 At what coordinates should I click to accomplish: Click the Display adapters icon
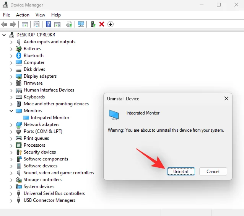(19, 76)
